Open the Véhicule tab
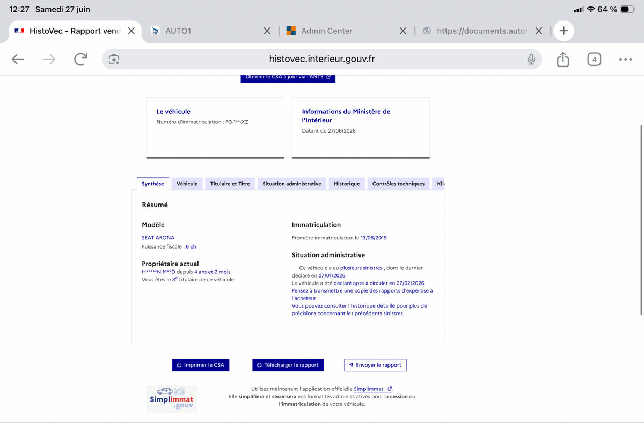 (x=187, y=184)
